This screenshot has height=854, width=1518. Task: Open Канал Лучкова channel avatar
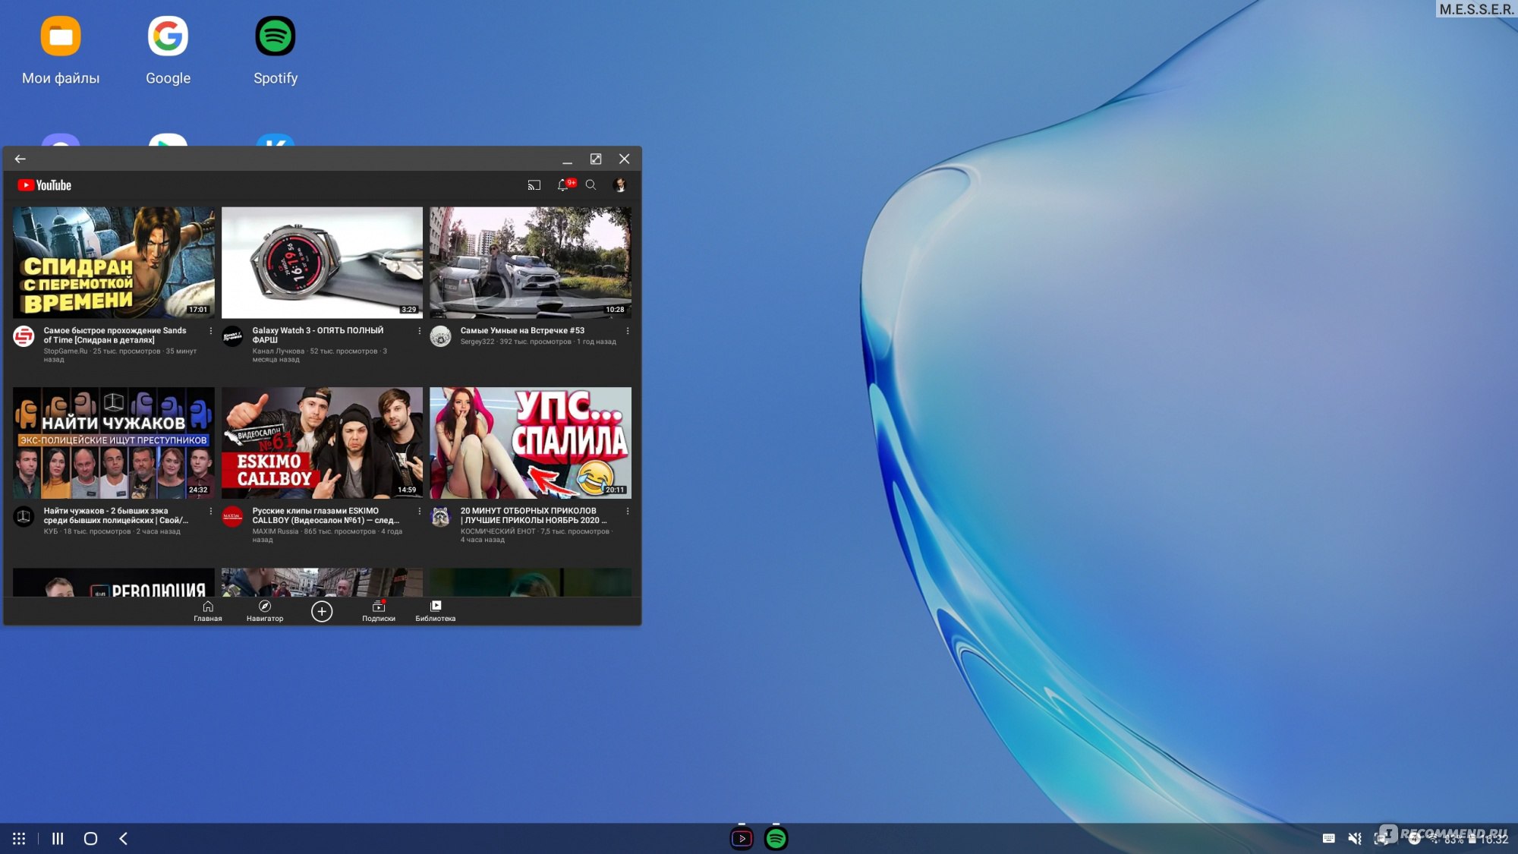pyautogui.click(x=232, y=336)
